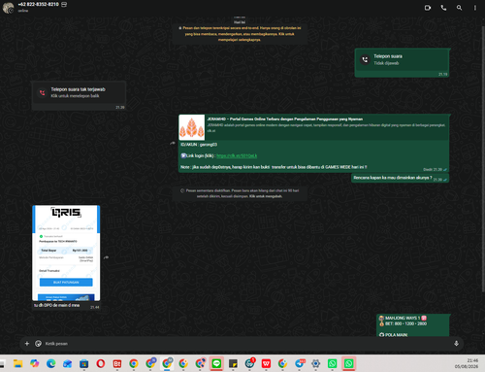
Task: Start a voice call from the header
Action: pyautogui.click(x=443, y=8)
